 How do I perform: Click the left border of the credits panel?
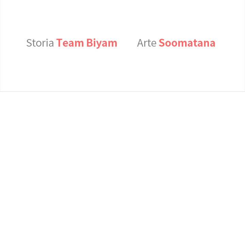(x=0, y=46)
